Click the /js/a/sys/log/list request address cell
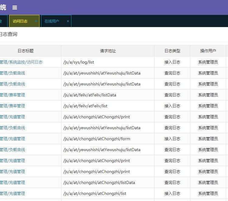The width and height of the screenshot is (228, 201). pos(78,62)
